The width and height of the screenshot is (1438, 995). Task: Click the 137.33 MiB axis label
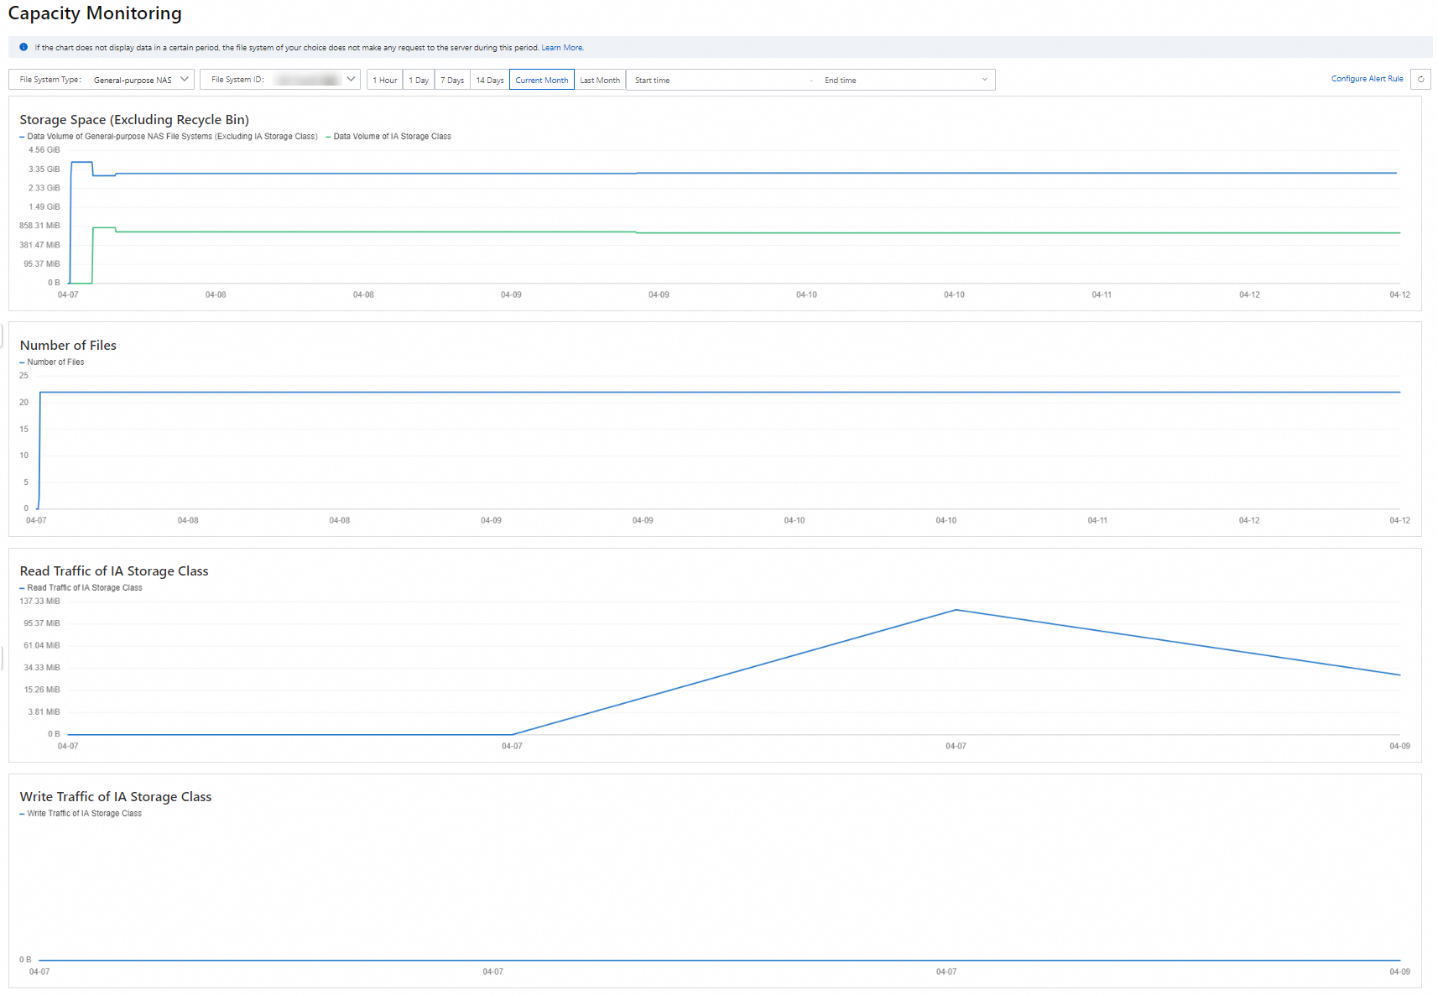pos(39,602)
